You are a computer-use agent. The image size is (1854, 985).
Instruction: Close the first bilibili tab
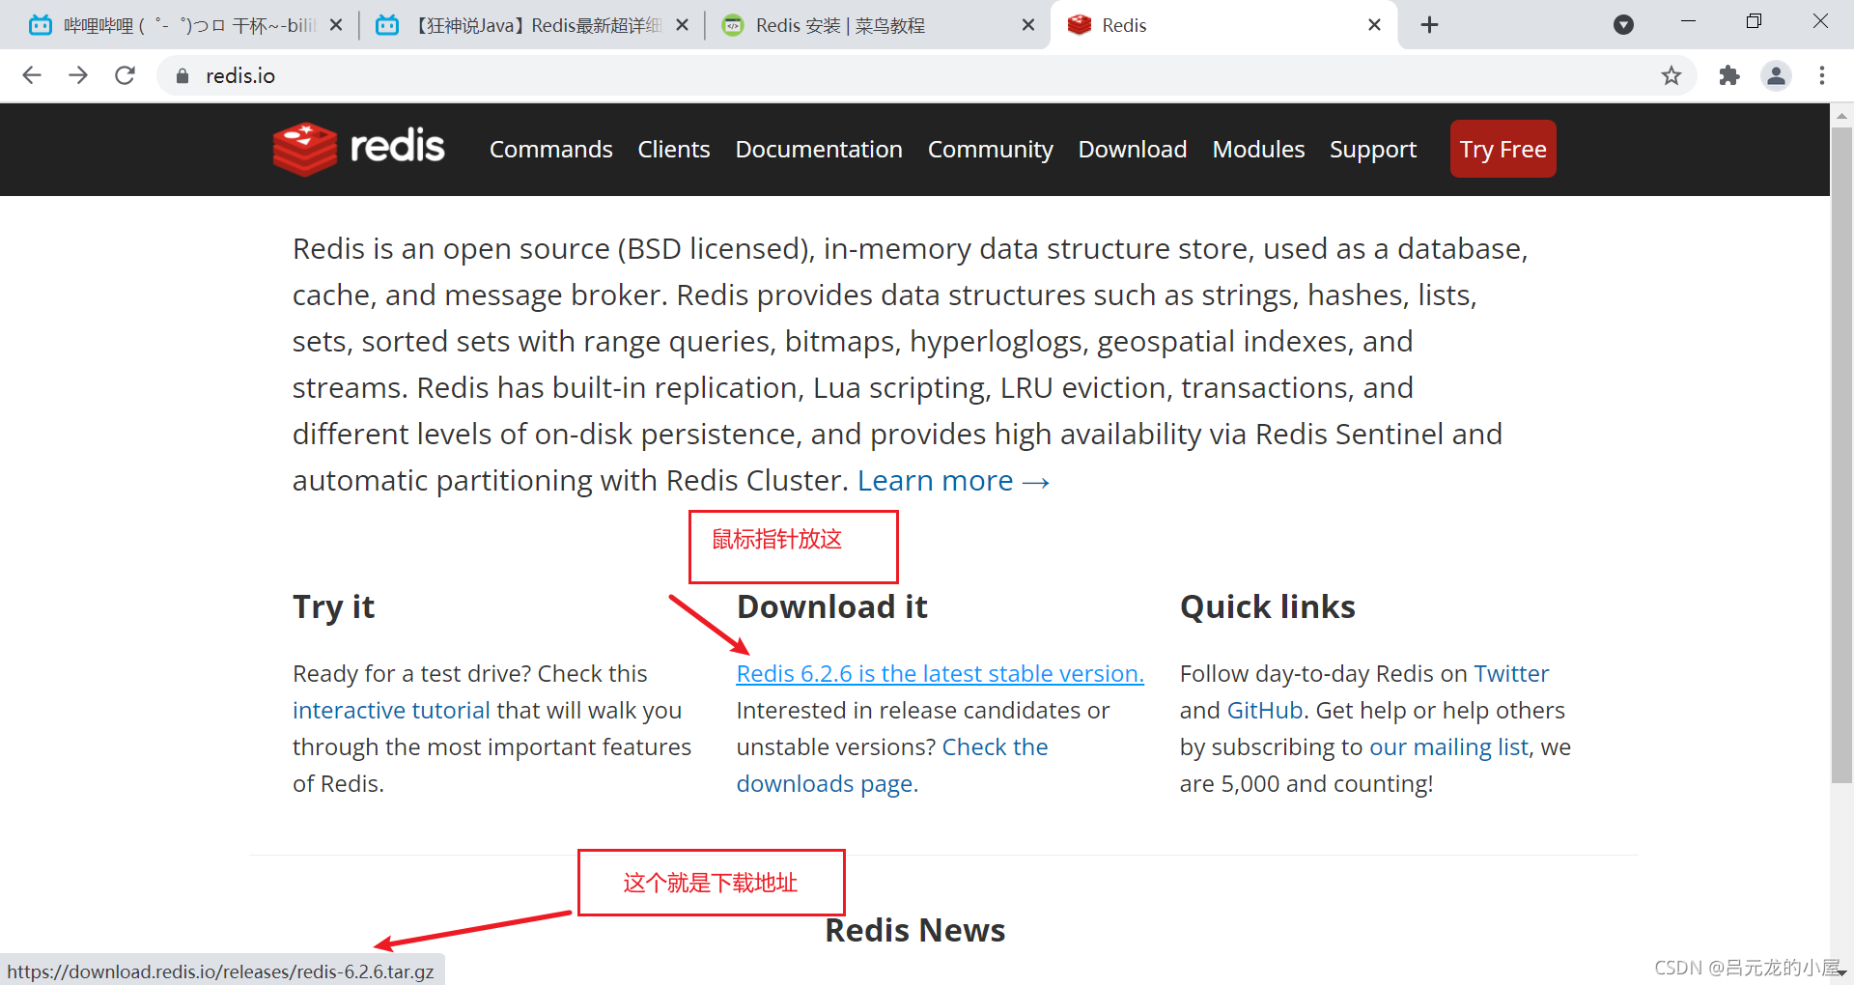tap(336, 25)
